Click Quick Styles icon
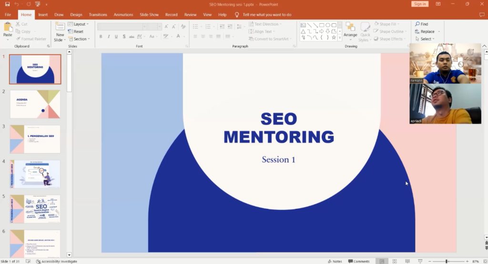The image size is (488, 264). [365, 27]
